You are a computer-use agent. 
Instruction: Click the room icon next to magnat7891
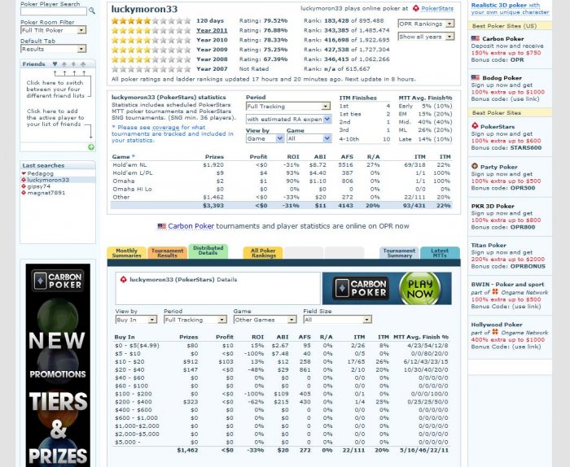[24, 193]
